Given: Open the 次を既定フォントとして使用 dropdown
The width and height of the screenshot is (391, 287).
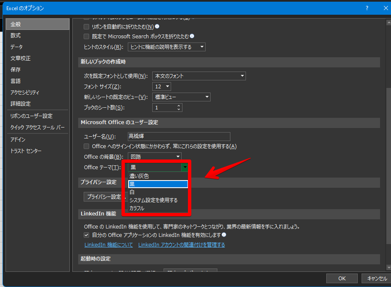Looking at the screenshot, I should click(x=243, y=76).
